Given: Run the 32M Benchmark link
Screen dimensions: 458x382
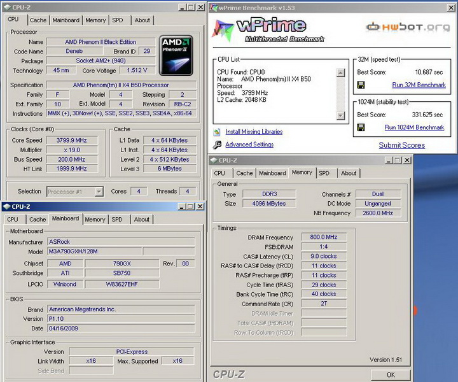Looking at the screenshot, I should click(419, 85).
